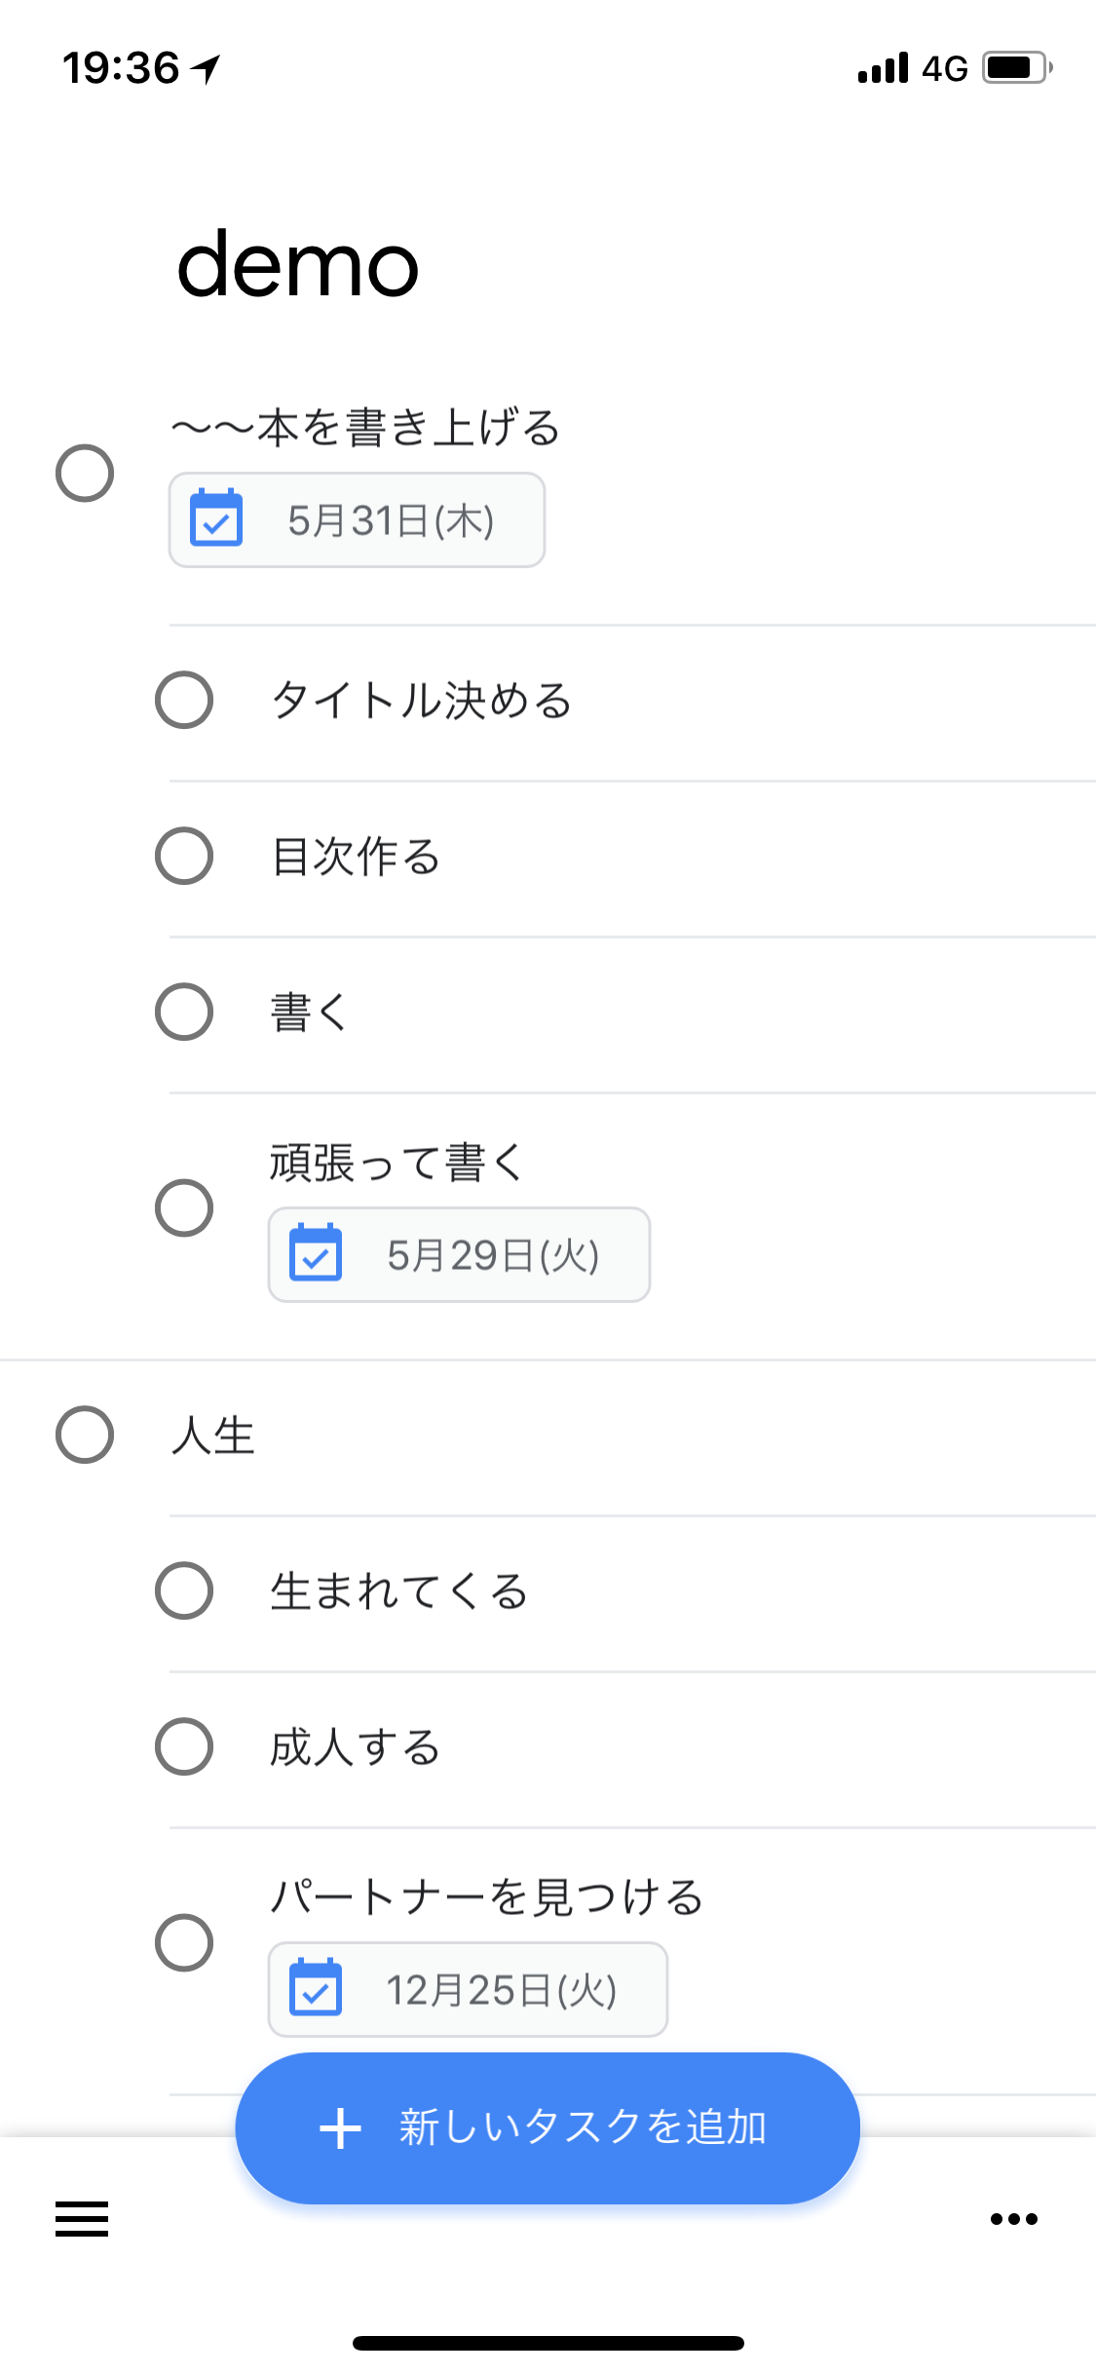Check off the 生まれてくる subtask
This screenshot has height=2374, width=1096.
pos(184,1590)
